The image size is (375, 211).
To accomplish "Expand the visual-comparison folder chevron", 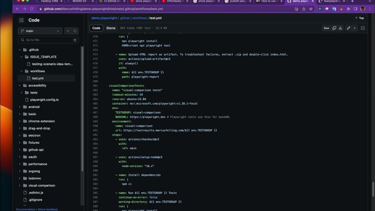I will pyautogui.click(x=20, y=186).
